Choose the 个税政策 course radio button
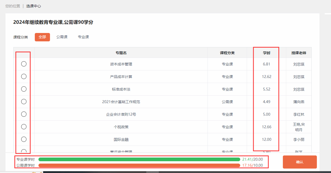 (24, 127)
